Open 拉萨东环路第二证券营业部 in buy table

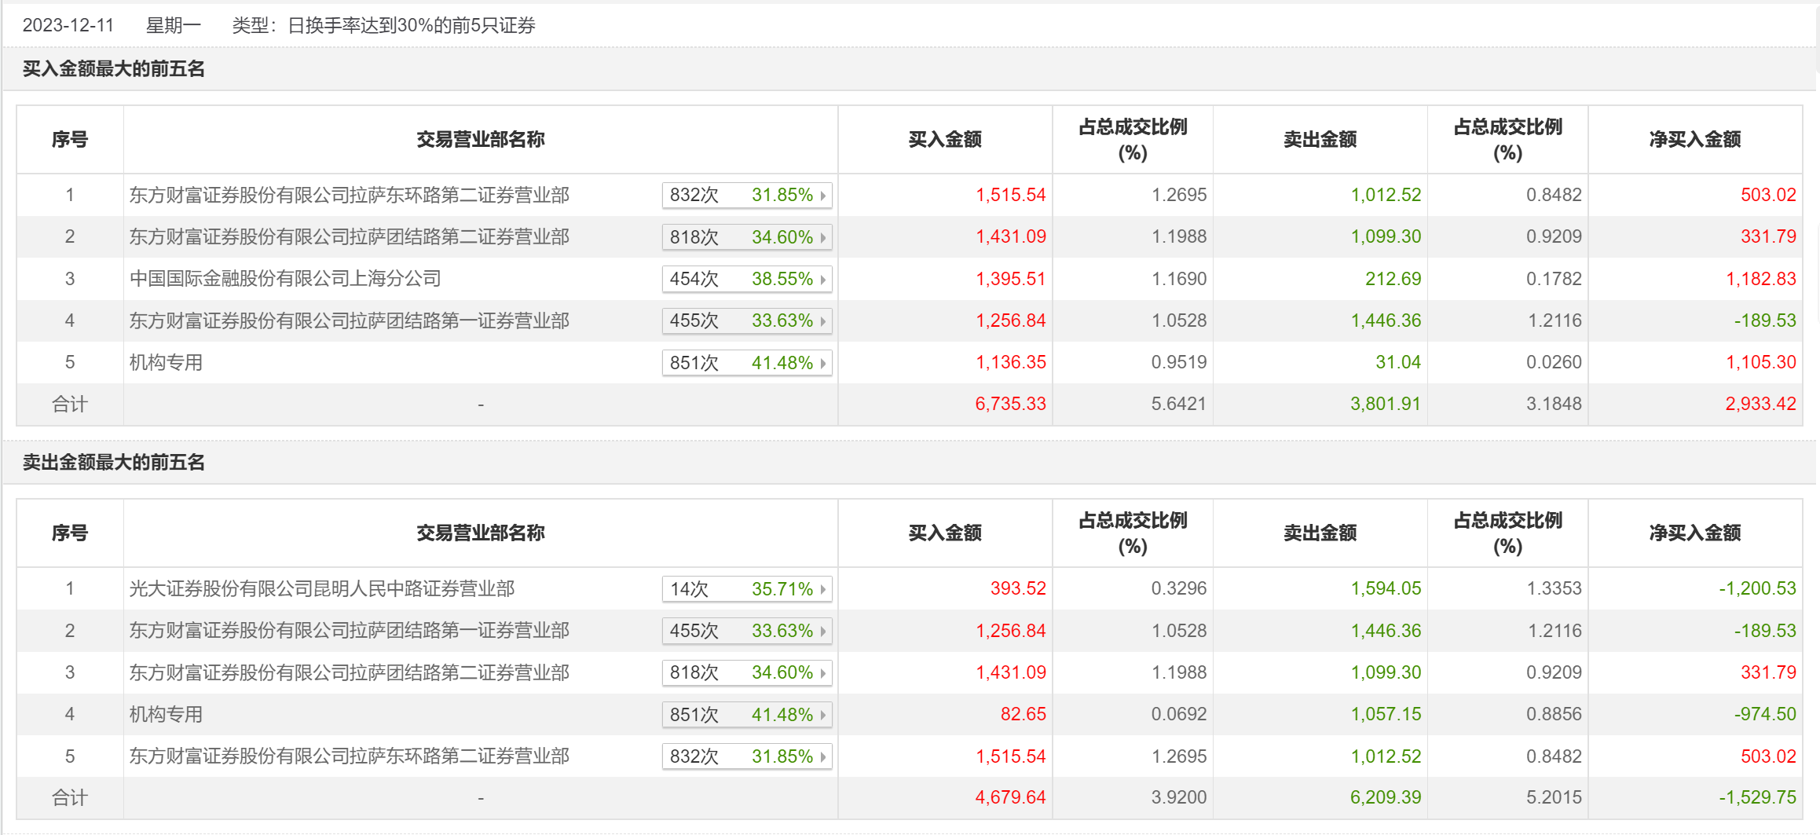pyautogui.click(x=349, y=195)
